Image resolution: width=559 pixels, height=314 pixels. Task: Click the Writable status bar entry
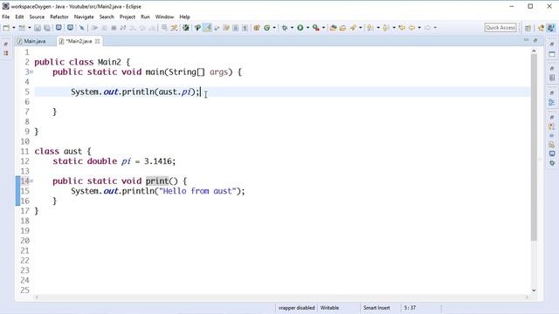coord(330,308)
